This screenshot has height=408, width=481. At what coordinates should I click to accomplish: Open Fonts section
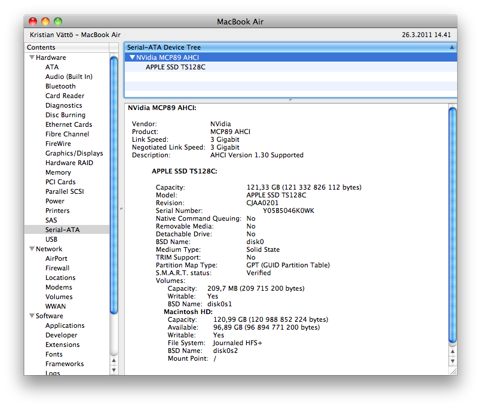54,354
